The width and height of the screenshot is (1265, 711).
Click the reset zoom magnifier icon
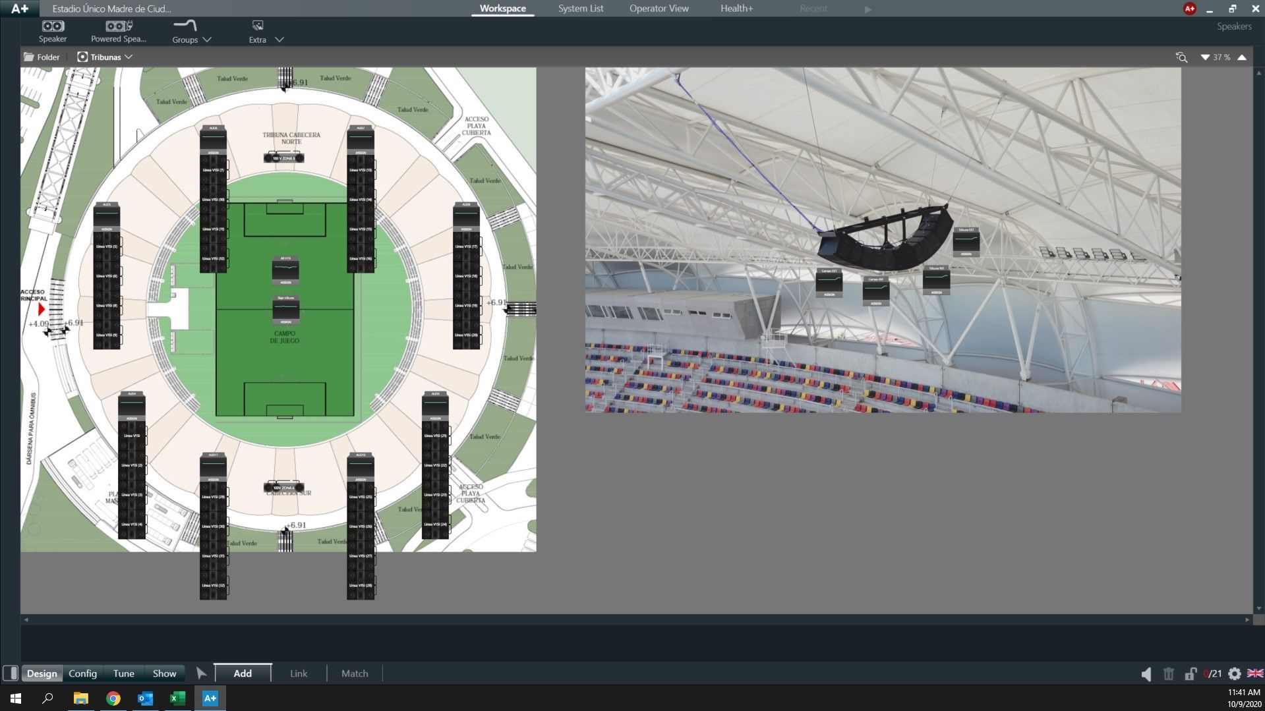point(1181,57)
